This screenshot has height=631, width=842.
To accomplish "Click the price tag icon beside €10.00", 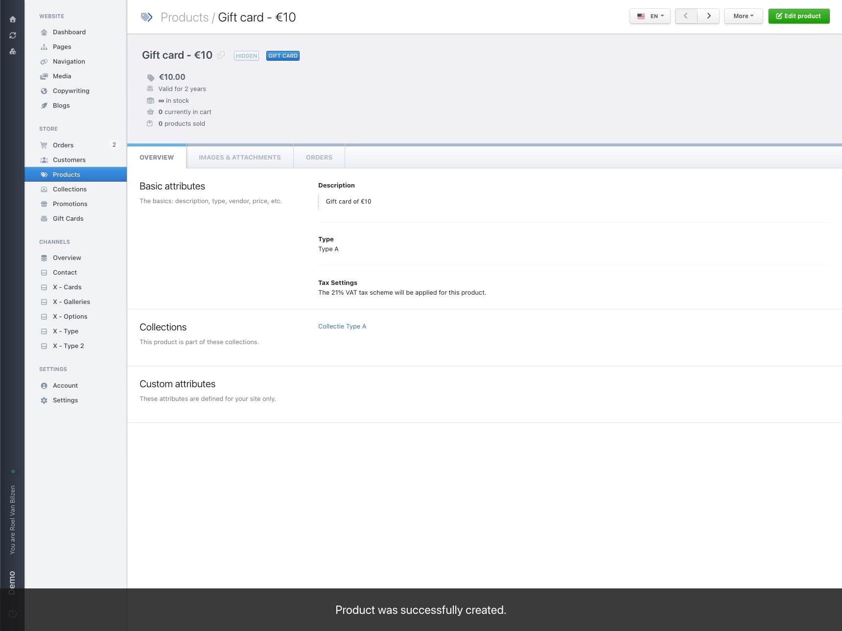I will pos(151,77).
